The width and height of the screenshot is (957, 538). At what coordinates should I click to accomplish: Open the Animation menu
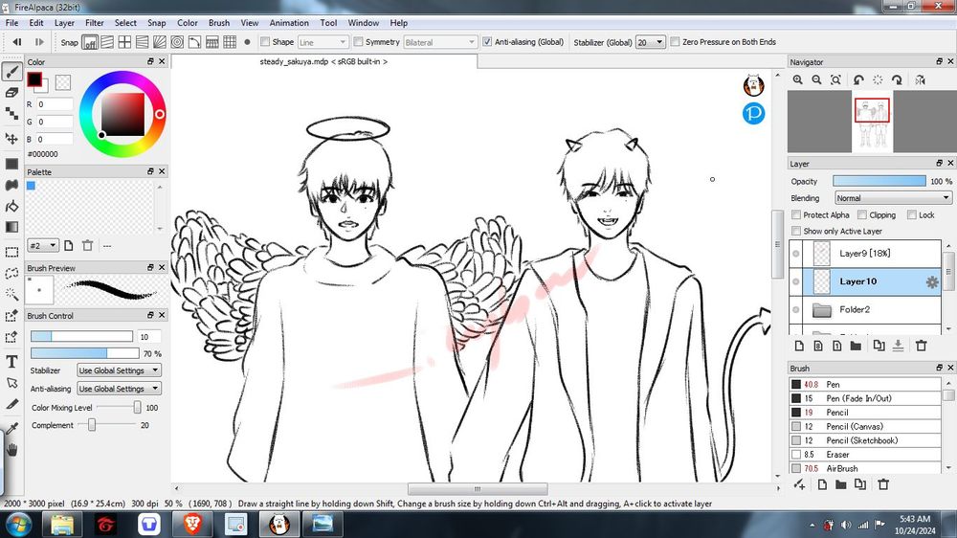289,23
